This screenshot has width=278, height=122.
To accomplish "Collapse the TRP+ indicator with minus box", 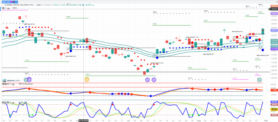I will coord(6,8).
